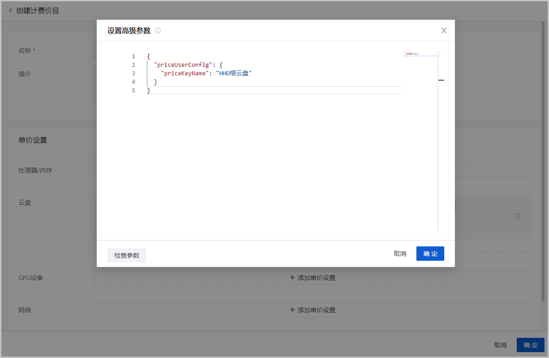Image resolution: width=549 pixels, height=358 pixels.
Task: Click 取消 in the advanced parameters dialog
Action: tap(400, 254)
